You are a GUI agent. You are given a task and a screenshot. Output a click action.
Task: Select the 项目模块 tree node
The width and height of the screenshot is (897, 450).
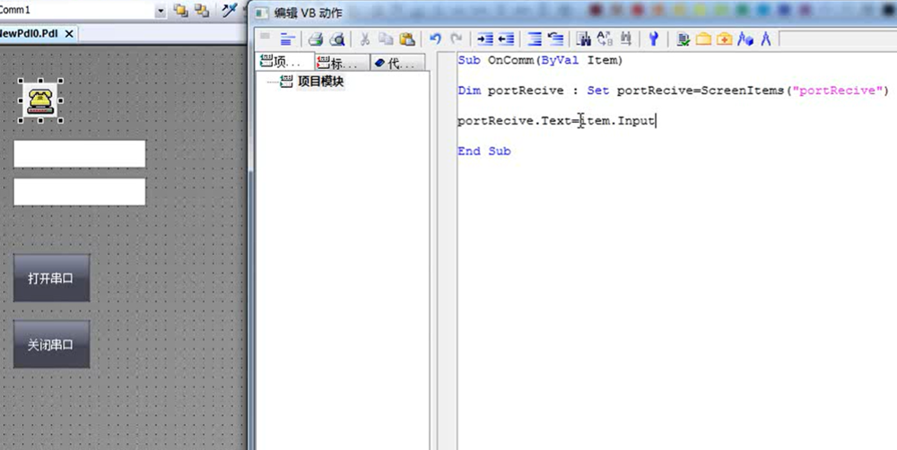(320, 82)
